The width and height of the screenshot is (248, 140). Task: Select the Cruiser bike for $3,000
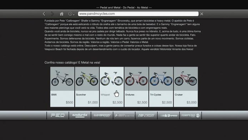(x=186, y=87)
